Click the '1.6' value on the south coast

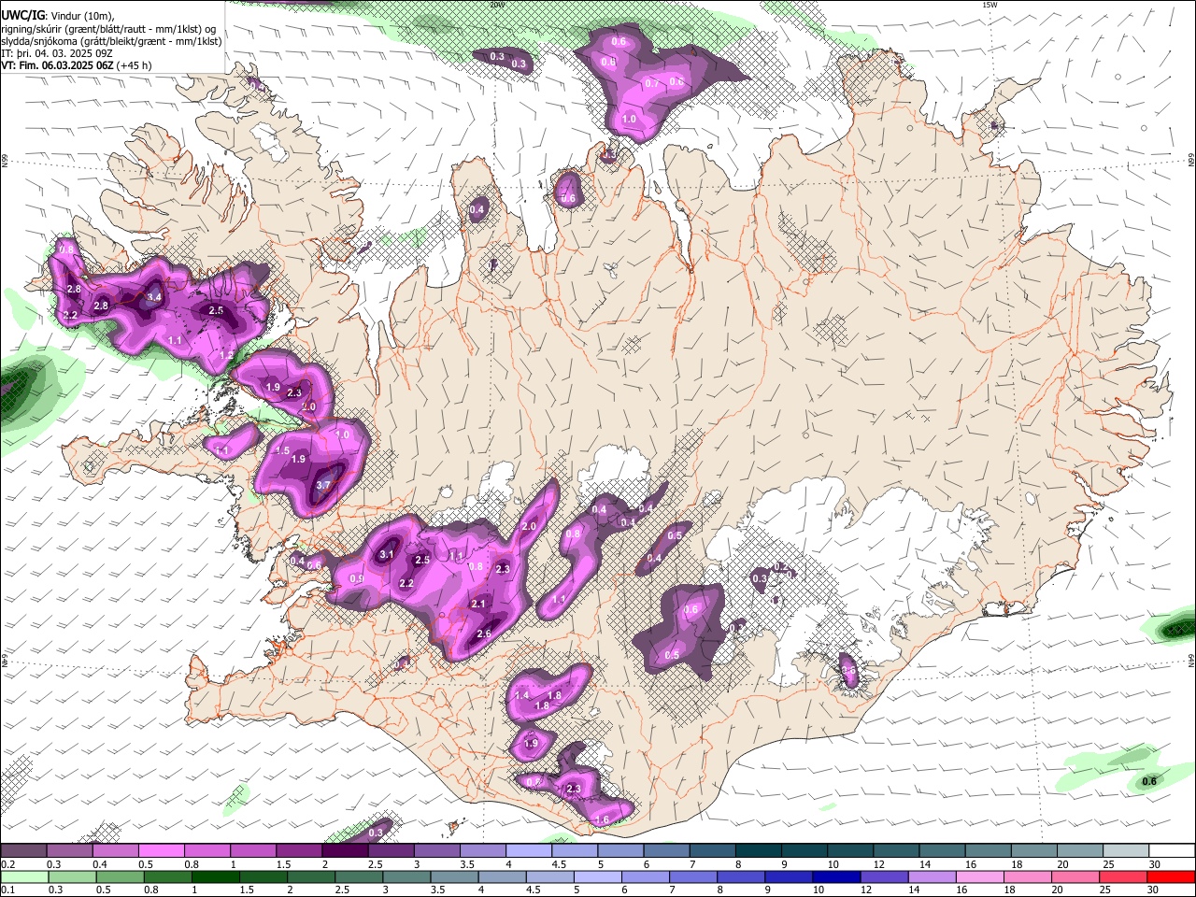[602, 820]
